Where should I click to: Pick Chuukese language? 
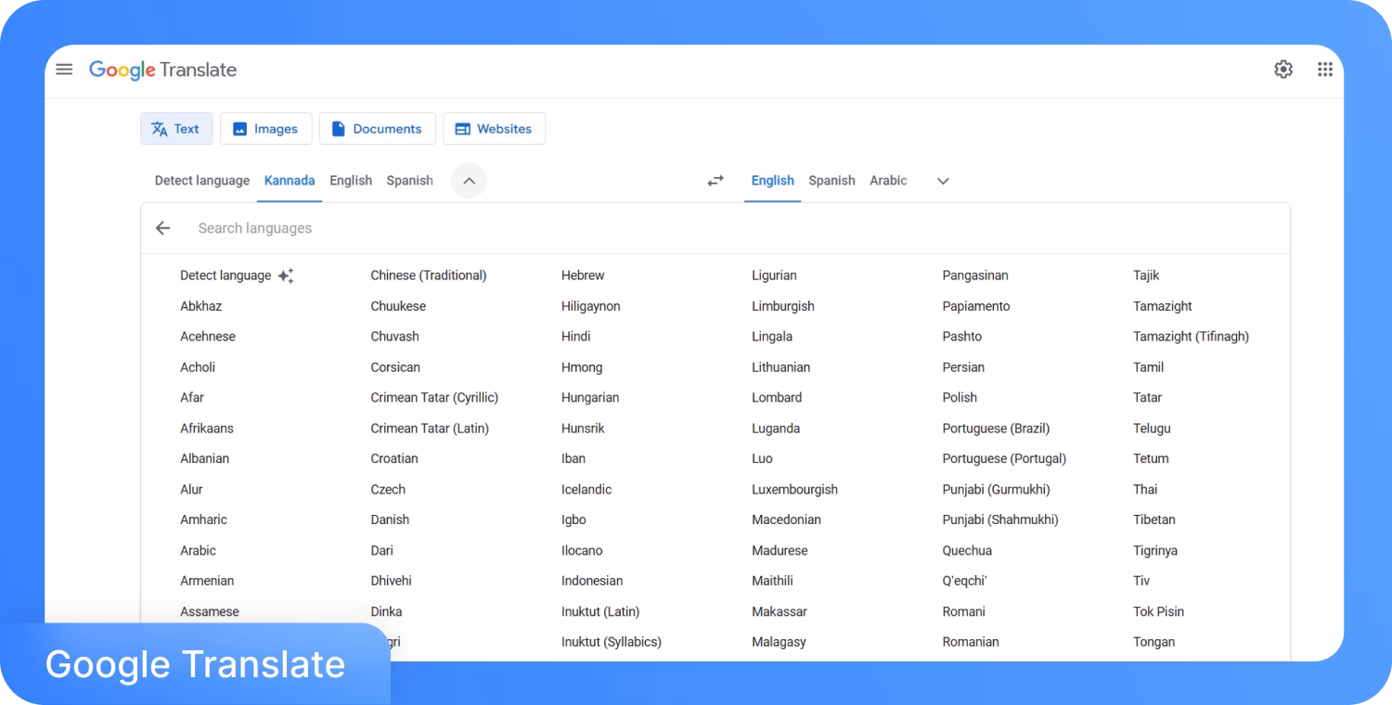pos(398,306)
